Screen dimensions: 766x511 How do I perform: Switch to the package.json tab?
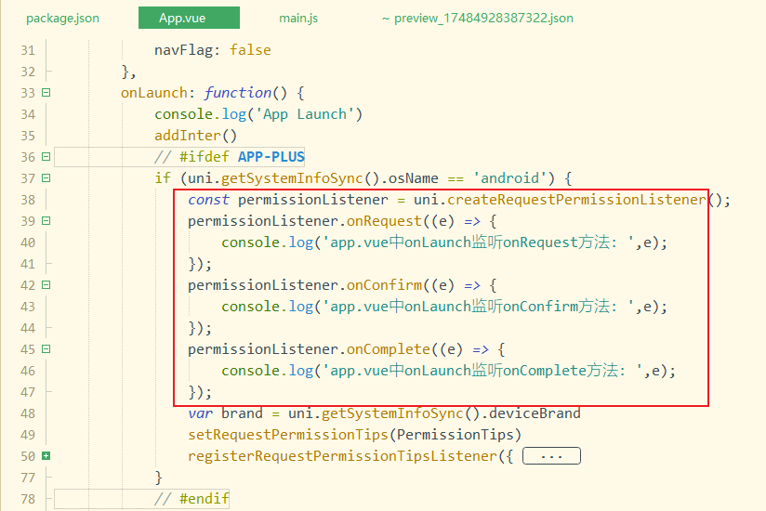(62, 18)
